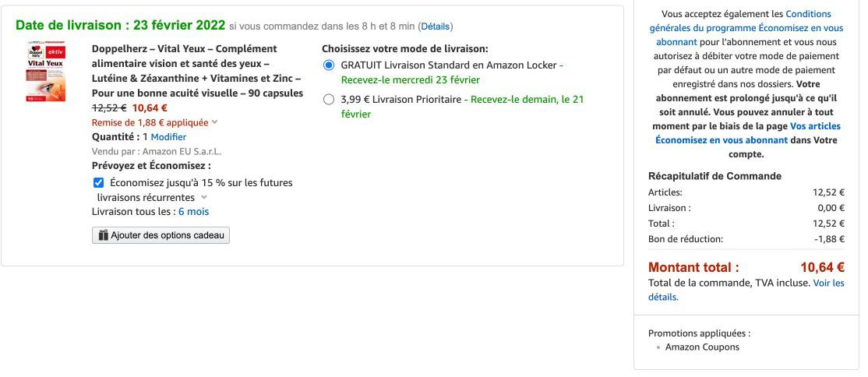The width and height of the screenshot is (868, 377).
Task: Select GRATUIT Livraison Standard en Amazon Locker
Action: click(x=329, y=65)
